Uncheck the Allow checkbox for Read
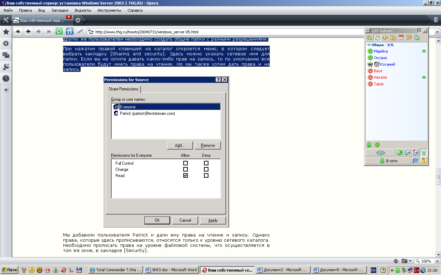 point(185,176)
